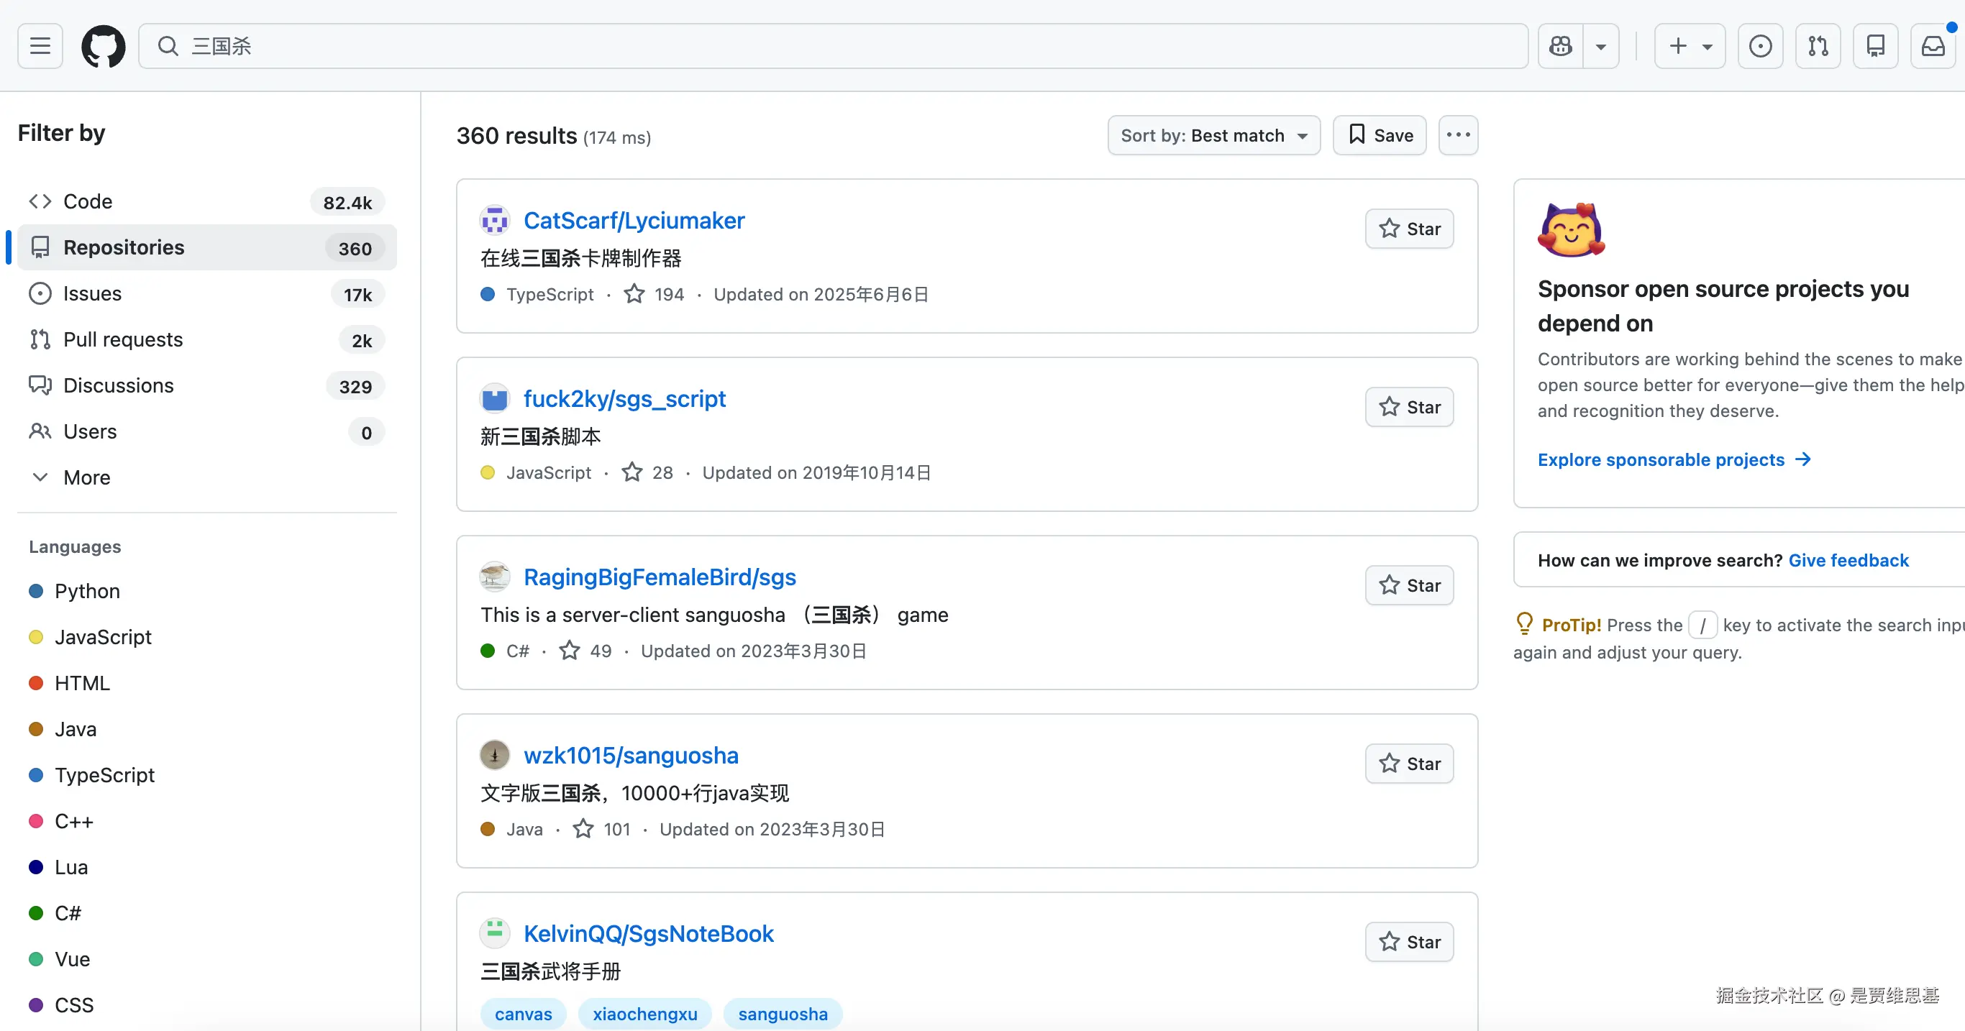This screenshot has width=1965, height=1031.
Task: Click the sponsor mascot emoji image
Action: [1571, 230]
